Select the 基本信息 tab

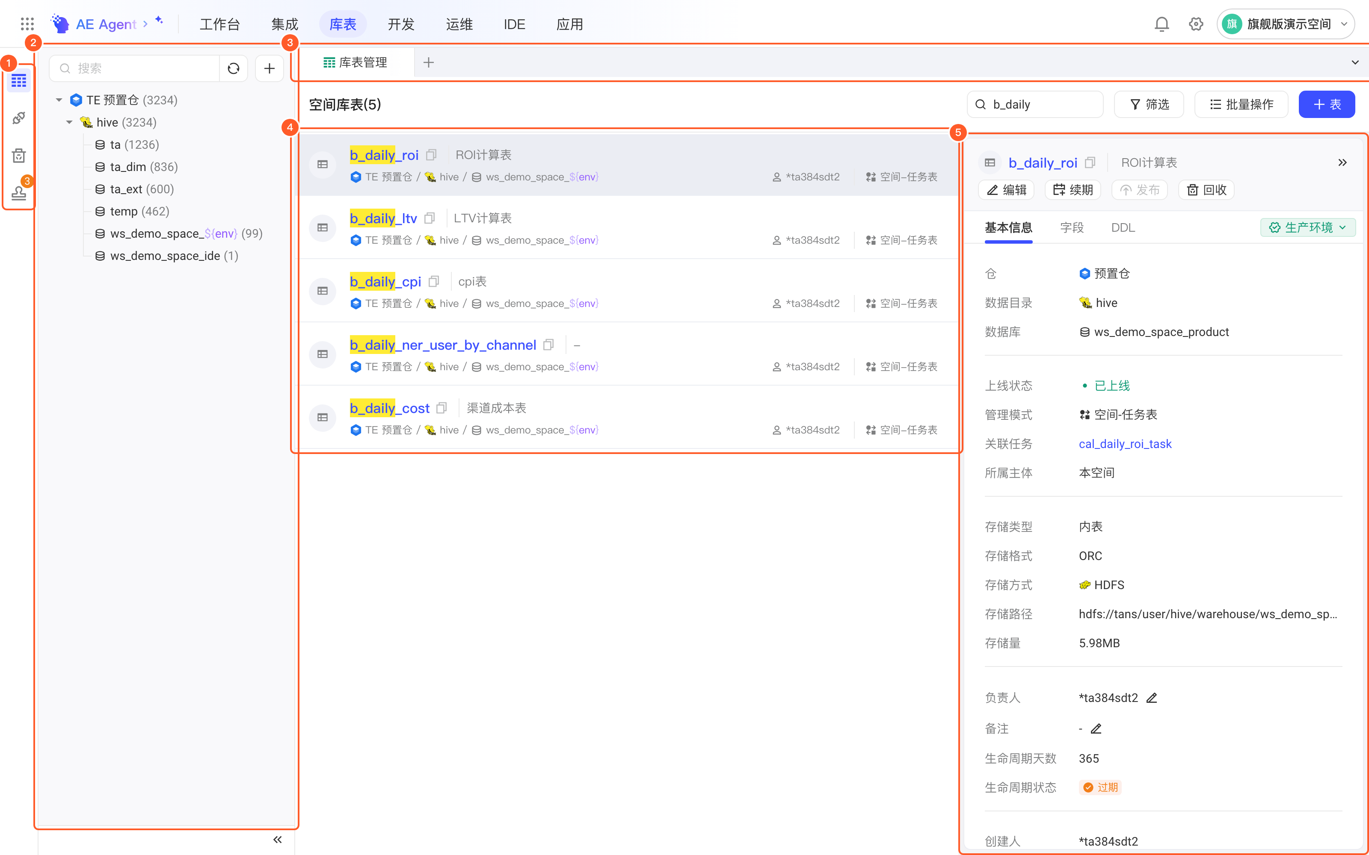(1008, 227)
